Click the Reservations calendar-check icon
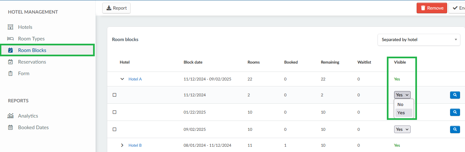 pos(10,62)
